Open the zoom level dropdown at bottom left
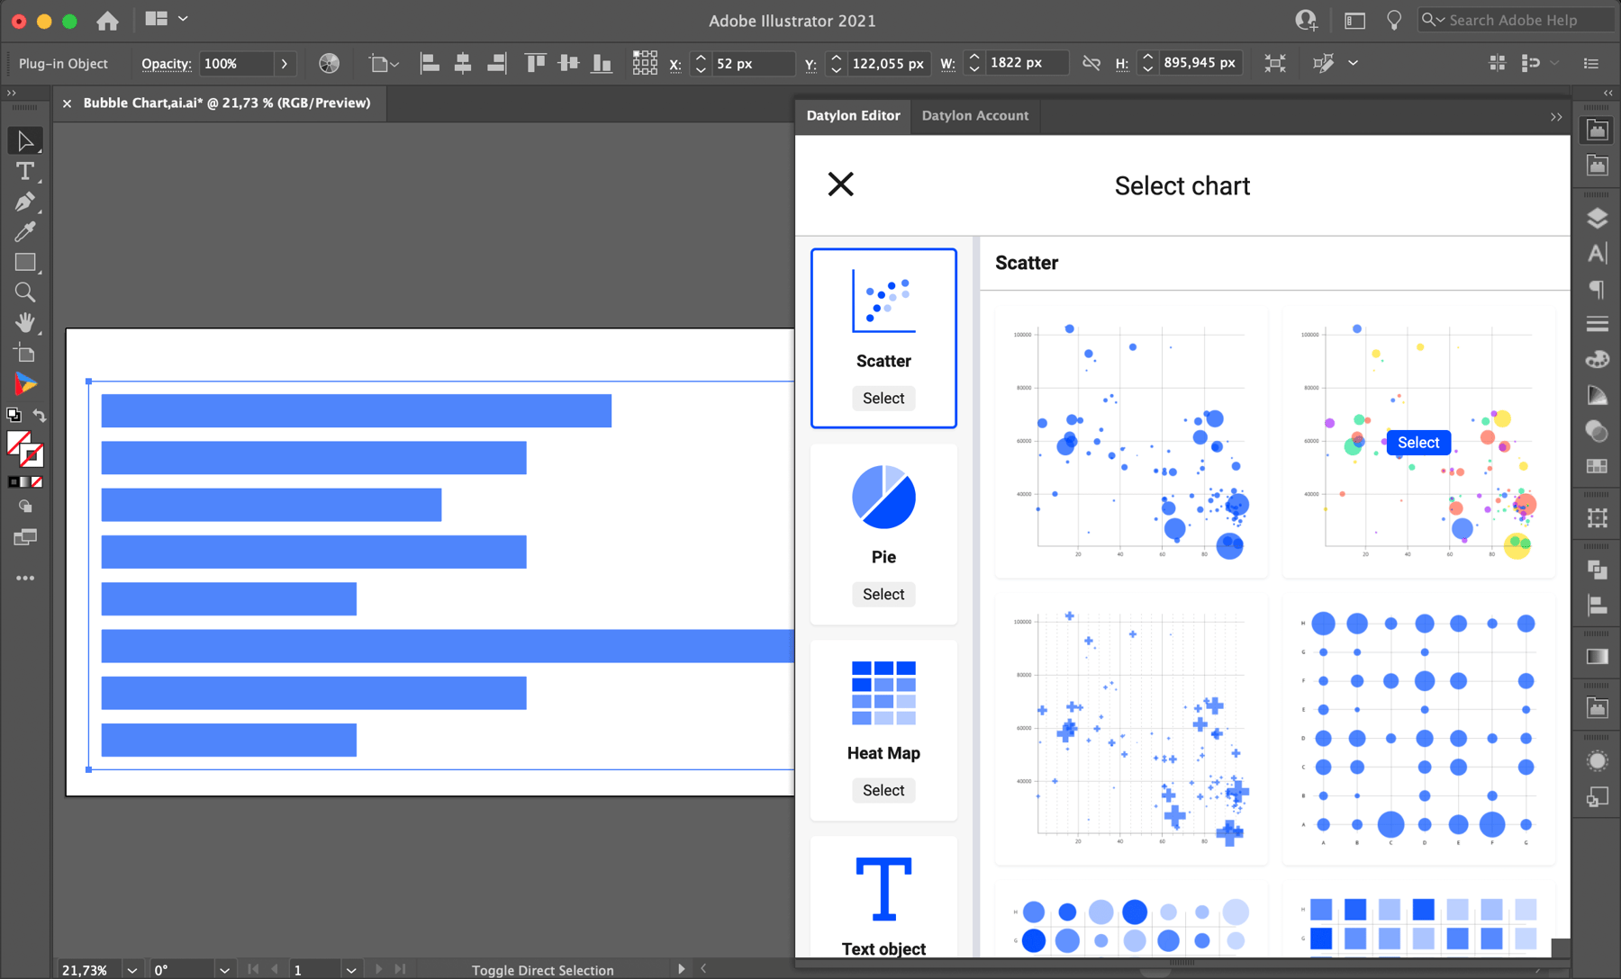The width and height of the screenshot is (1621, 979). click(x=131, y=969)
